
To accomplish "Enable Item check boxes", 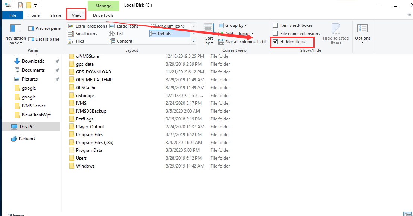I will [275, 25].
